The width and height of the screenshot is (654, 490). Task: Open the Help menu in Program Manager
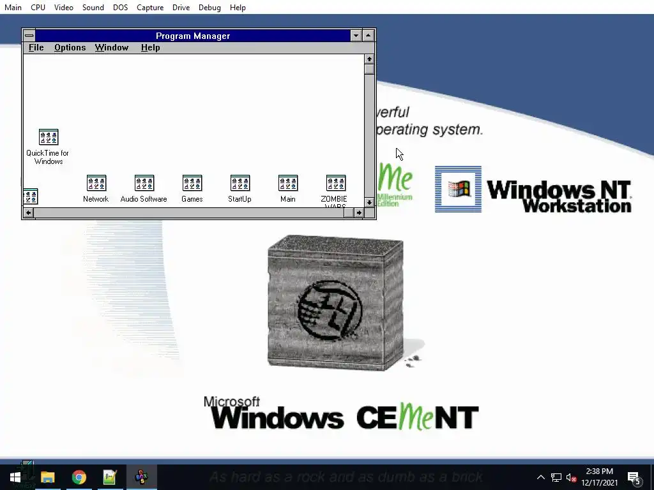click(151, 47)
